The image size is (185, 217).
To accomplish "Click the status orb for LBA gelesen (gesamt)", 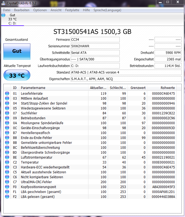I will pos(7,197).
